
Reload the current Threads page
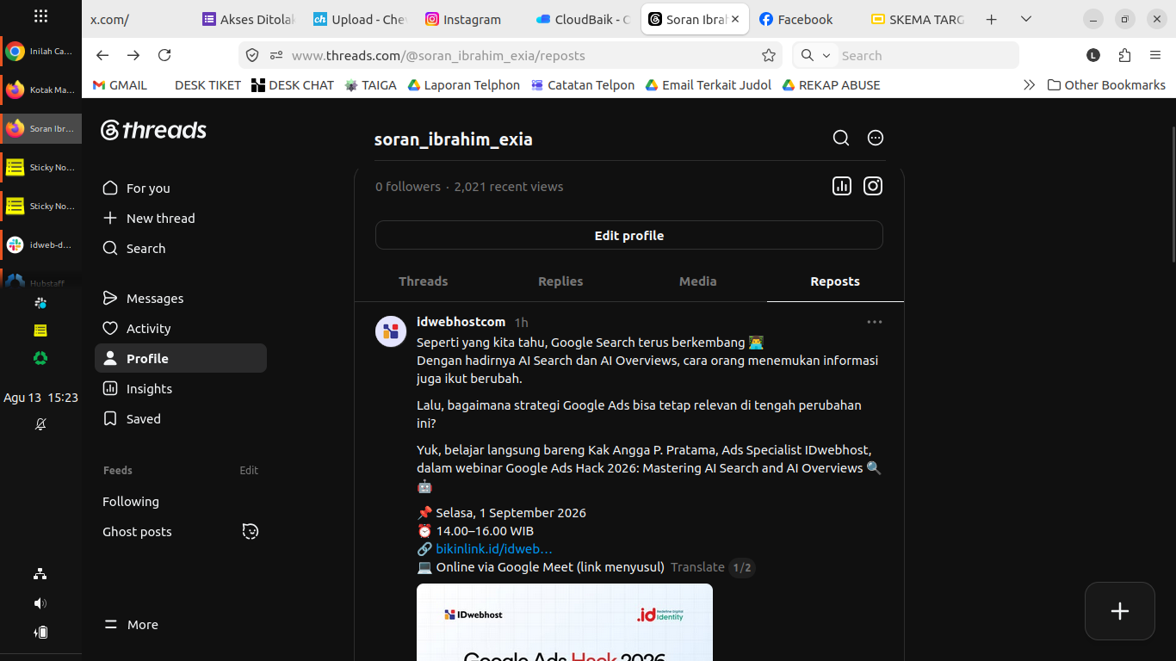click(x=164, y=55)
